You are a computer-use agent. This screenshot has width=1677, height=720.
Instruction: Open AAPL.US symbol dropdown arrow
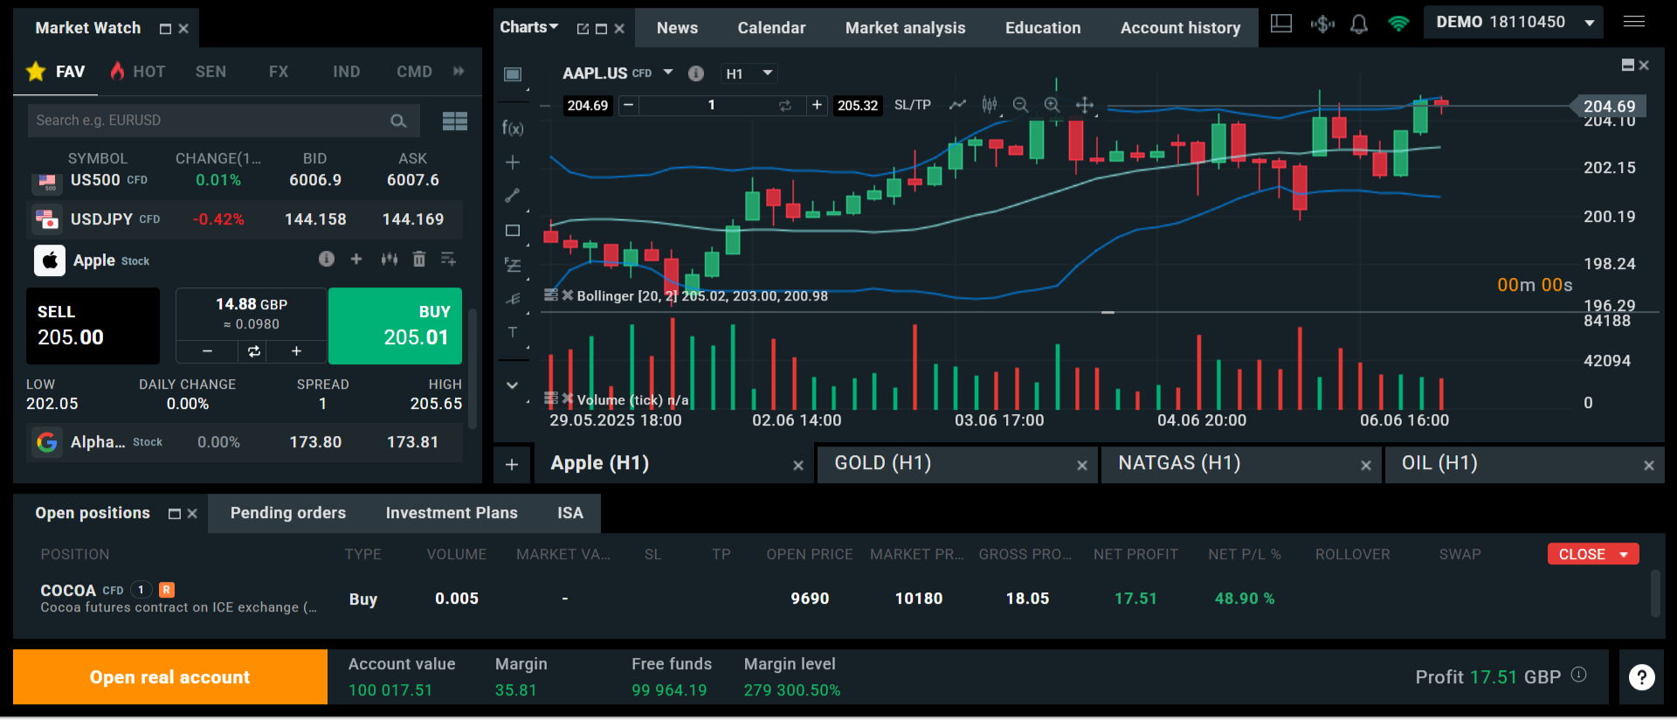(x=668, y=73)
